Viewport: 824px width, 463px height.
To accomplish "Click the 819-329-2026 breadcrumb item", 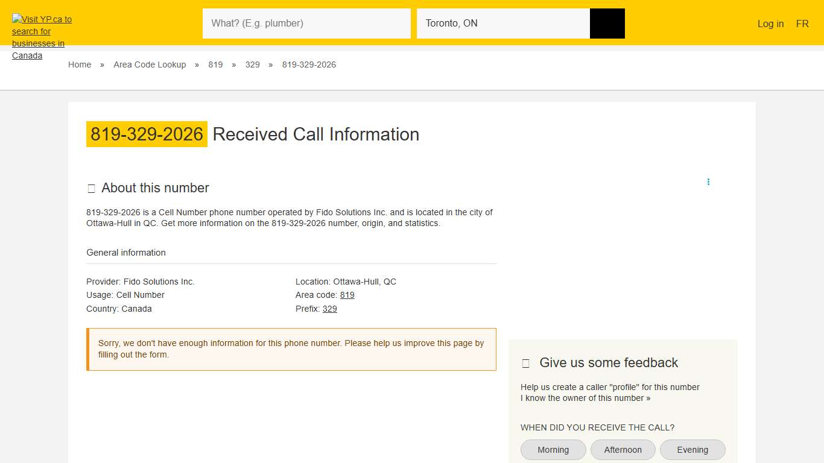I will 309,65.
